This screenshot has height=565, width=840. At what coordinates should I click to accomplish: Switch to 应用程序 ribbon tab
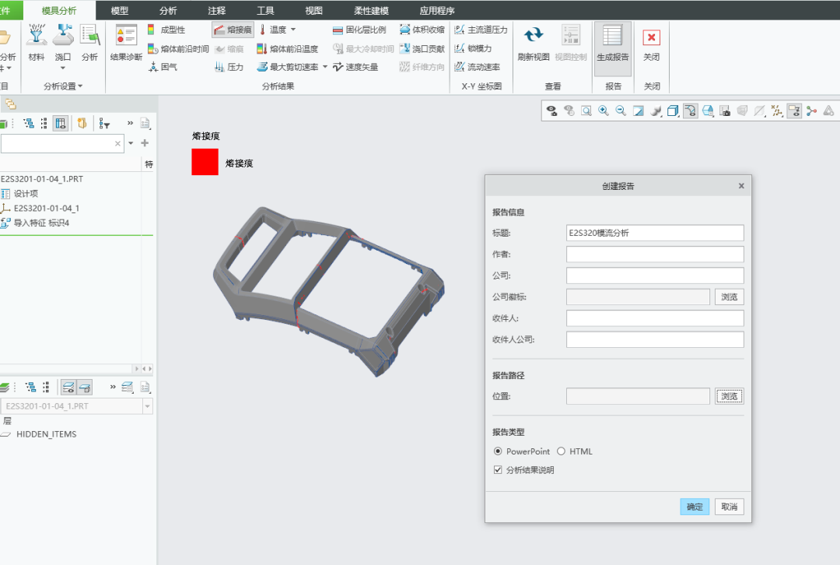coord(437,11)
